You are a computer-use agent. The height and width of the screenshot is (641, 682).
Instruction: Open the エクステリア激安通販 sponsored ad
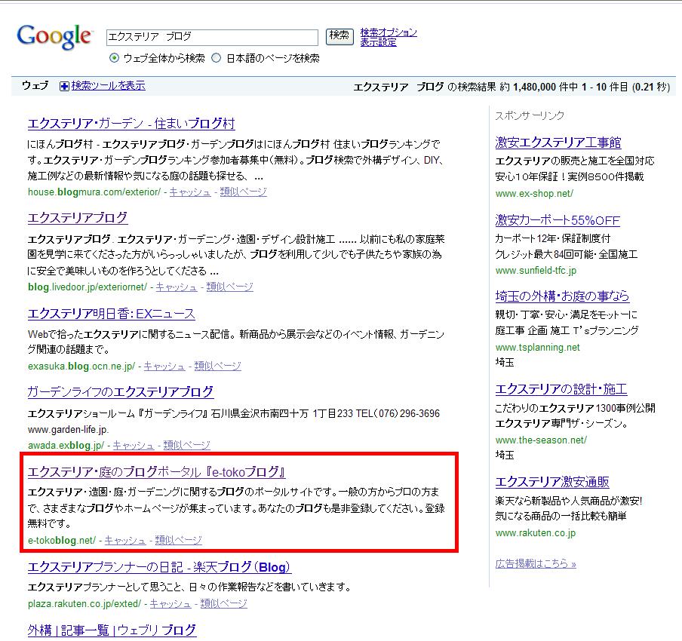click(x=551, y=482)
